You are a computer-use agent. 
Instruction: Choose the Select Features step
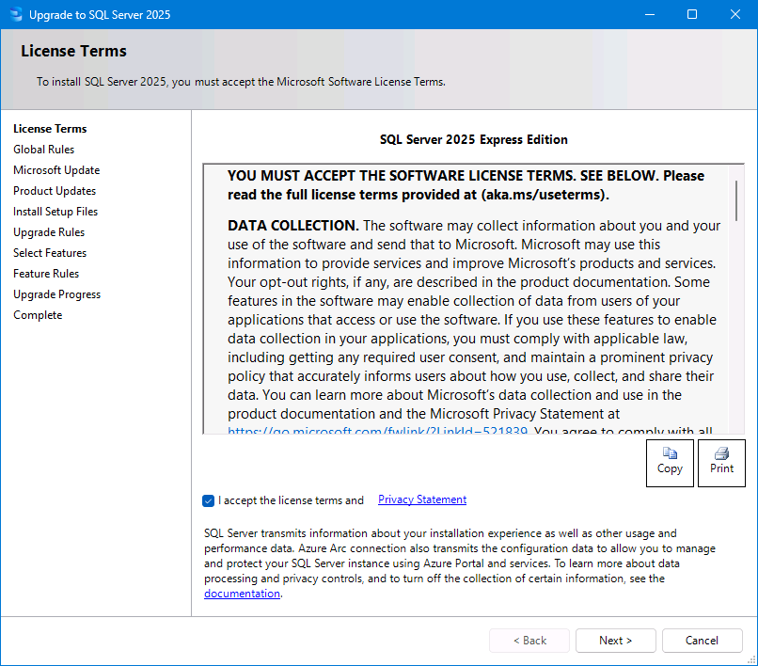(50, 253)
